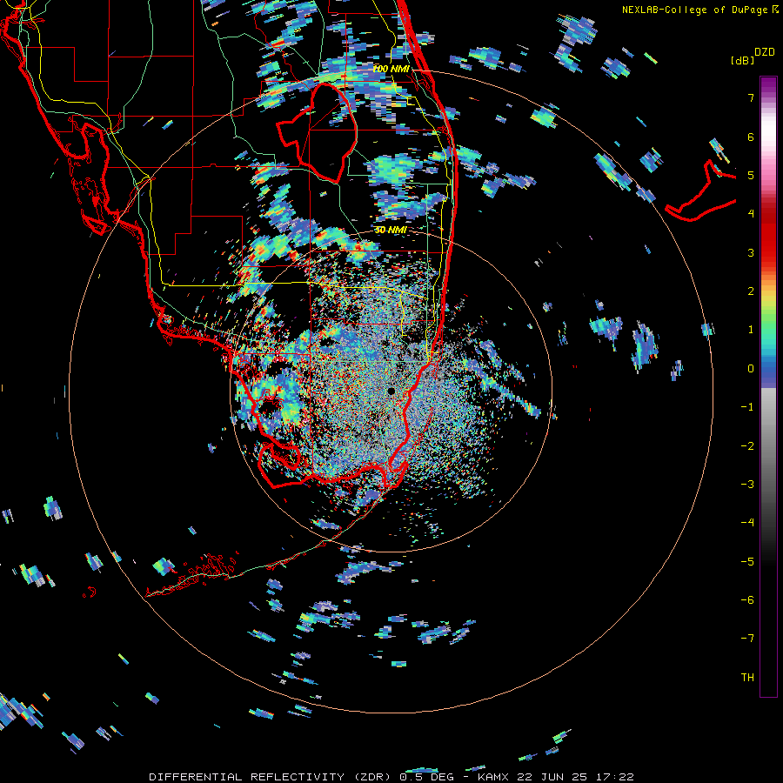Click the color scale value 1
Screen dimensions: 783x783
(x=751, y=330)
